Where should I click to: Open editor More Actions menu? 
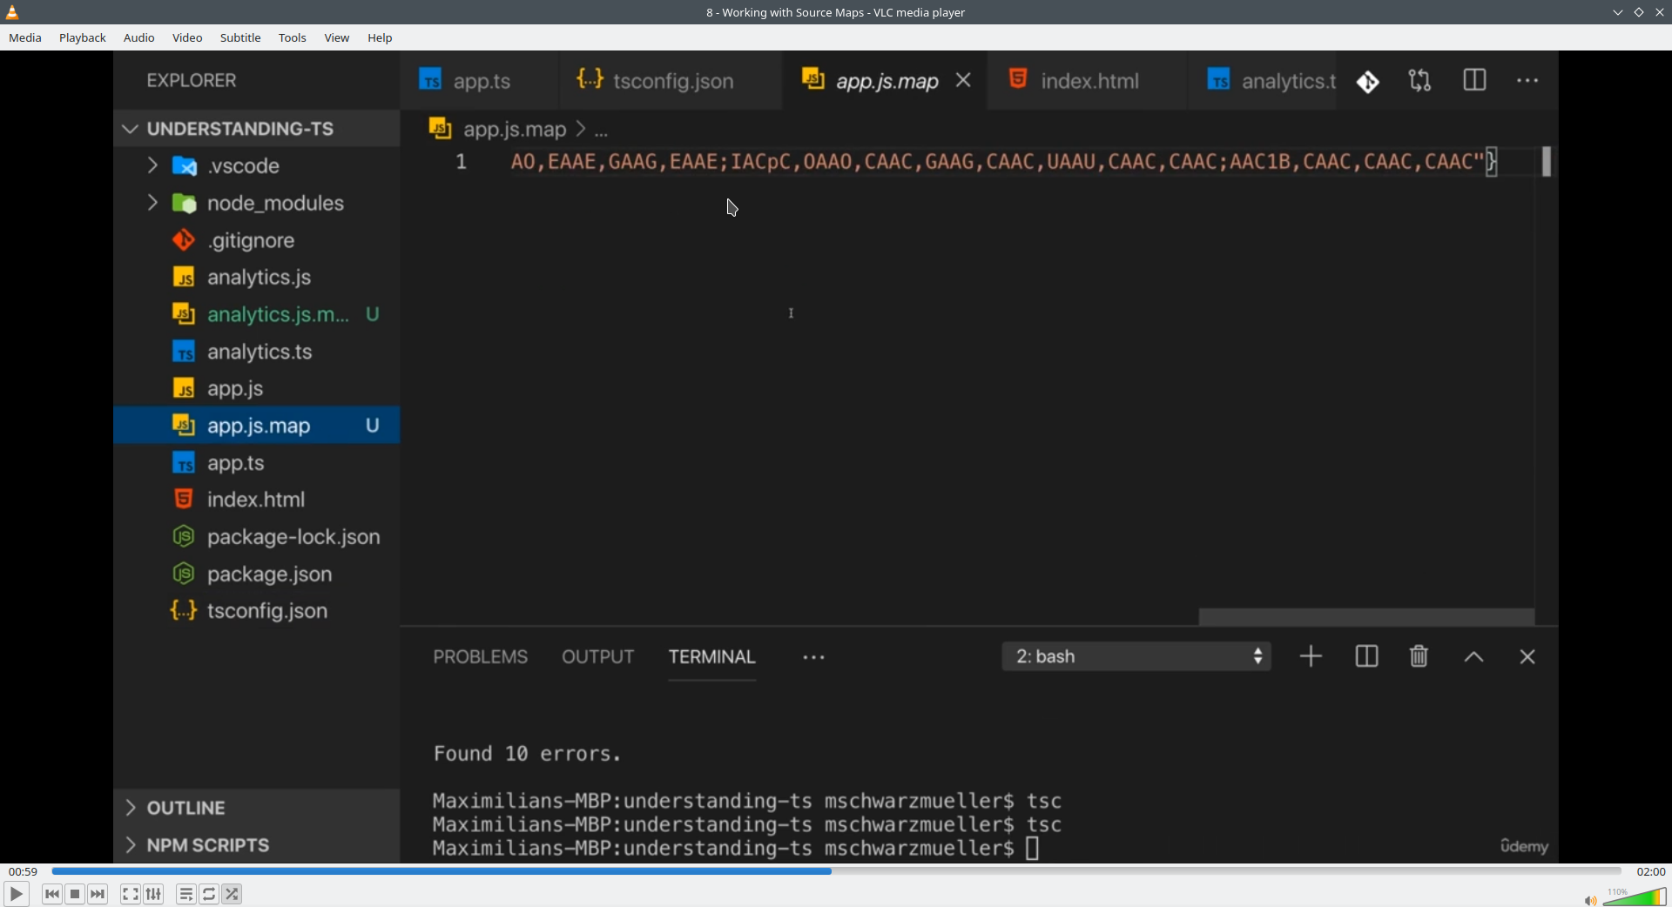click(1528, 81)
